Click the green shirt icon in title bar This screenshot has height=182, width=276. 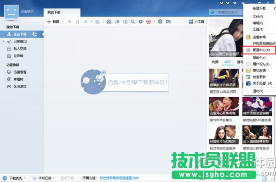pyautogui.click(x=228, y=3)
